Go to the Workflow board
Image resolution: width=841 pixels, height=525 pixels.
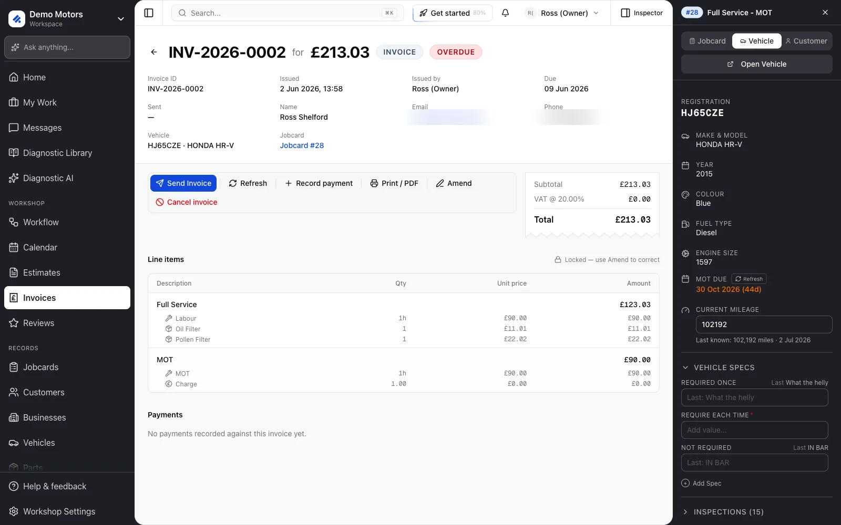pyautogui.click(x=67, y=222)
